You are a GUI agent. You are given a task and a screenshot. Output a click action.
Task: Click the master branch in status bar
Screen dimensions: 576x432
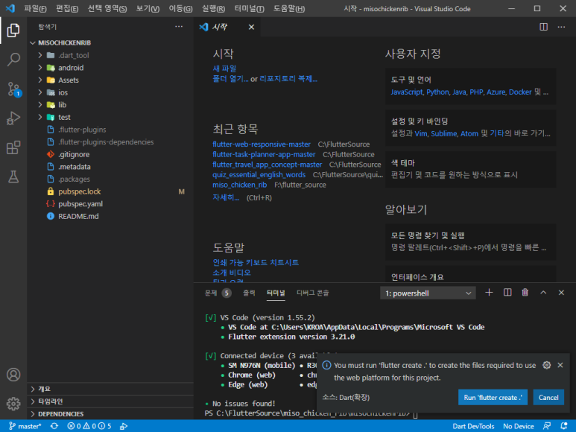pyautogui.click(x=25, y=426)
